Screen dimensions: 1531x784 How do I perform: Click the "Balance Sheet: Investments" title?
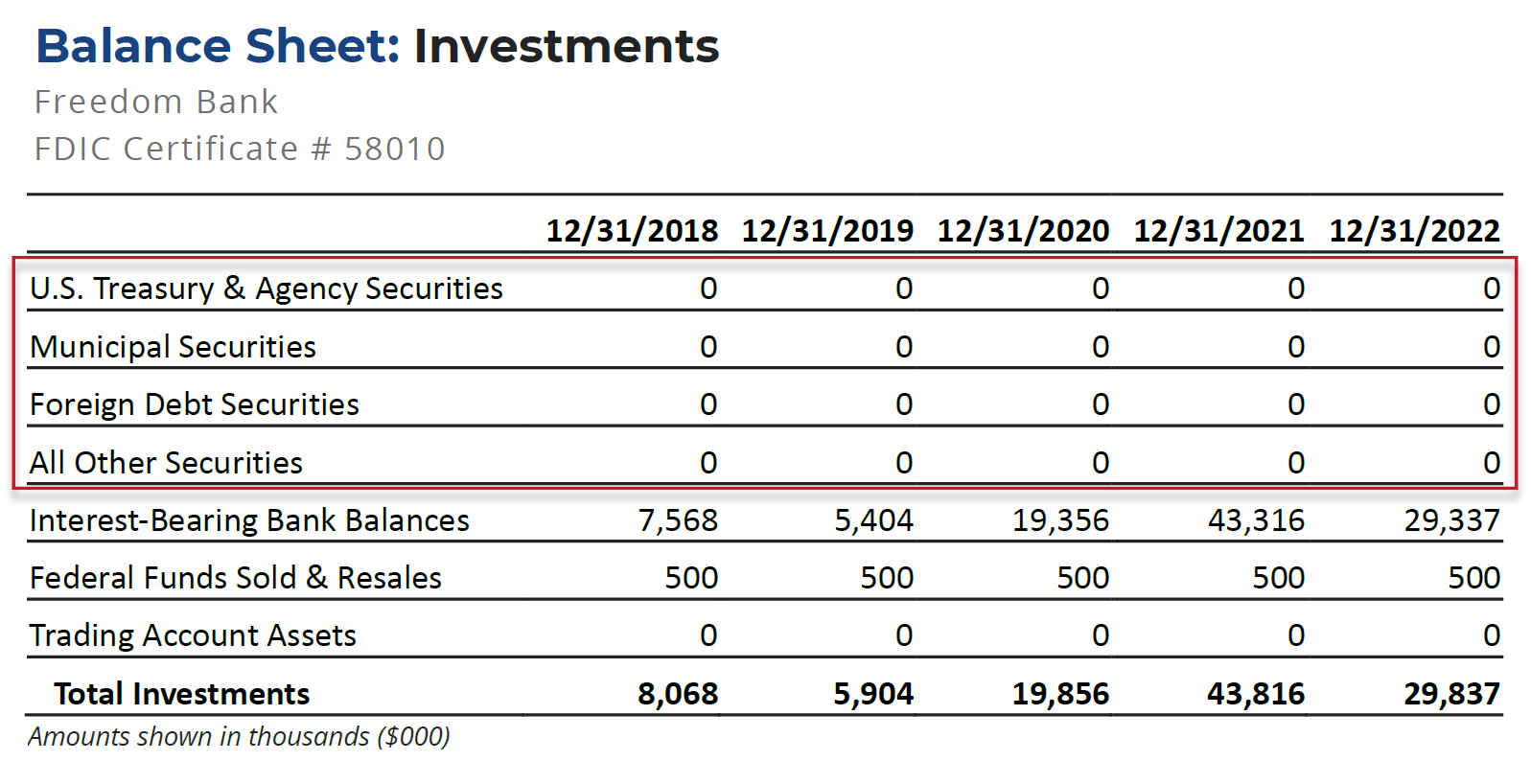pos(377,46)
